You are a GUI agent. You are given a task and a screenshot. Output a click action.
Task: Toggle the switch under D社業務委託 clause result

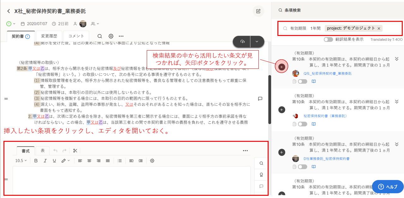click(x=302, y=167)
